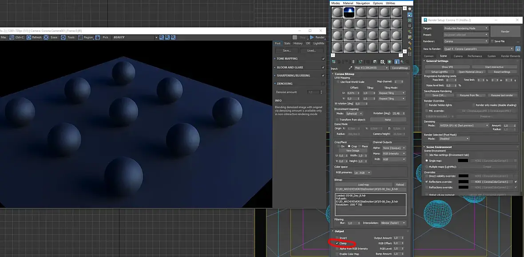524x257 pixels.
Task: Toggle the Clamp checkbox in Output
Action: pos(337,243)
